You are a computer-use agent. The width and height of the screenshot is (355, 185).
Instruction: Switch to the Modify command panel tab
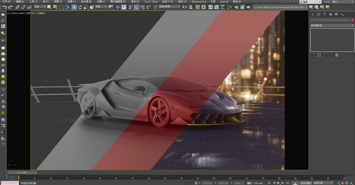tap(319, 14)
